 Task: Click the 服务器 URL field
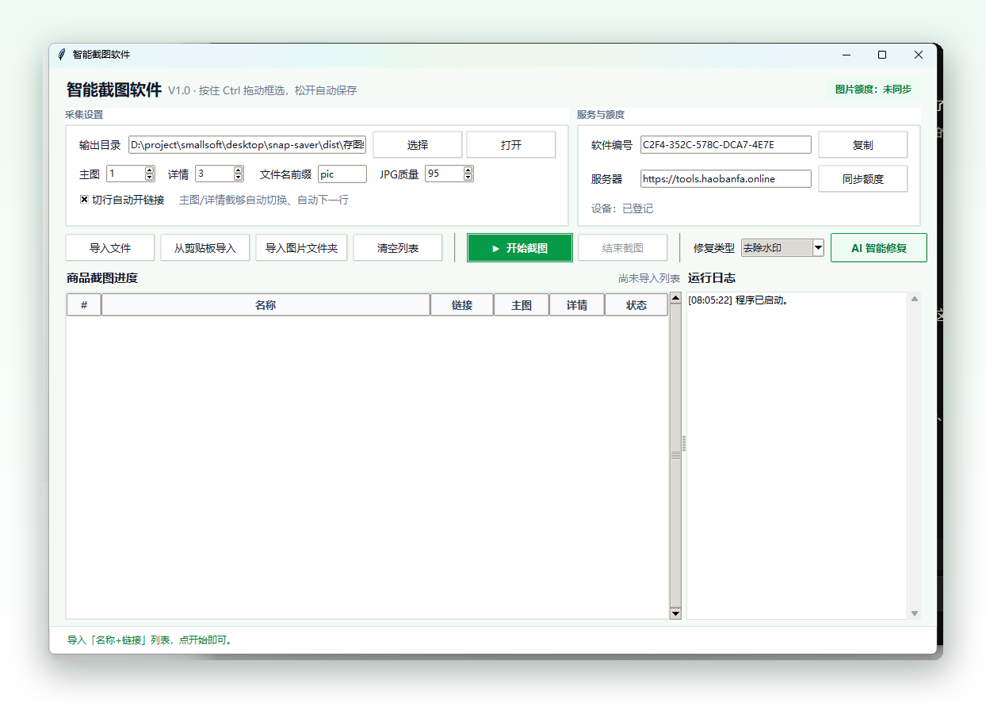726,179
